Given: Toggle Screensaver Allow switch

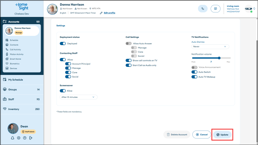Looking at the screenshot, I should click(63, 91).
